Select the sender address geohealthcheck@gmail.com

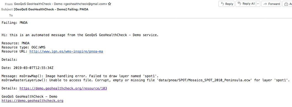click(x=85, y=4)
